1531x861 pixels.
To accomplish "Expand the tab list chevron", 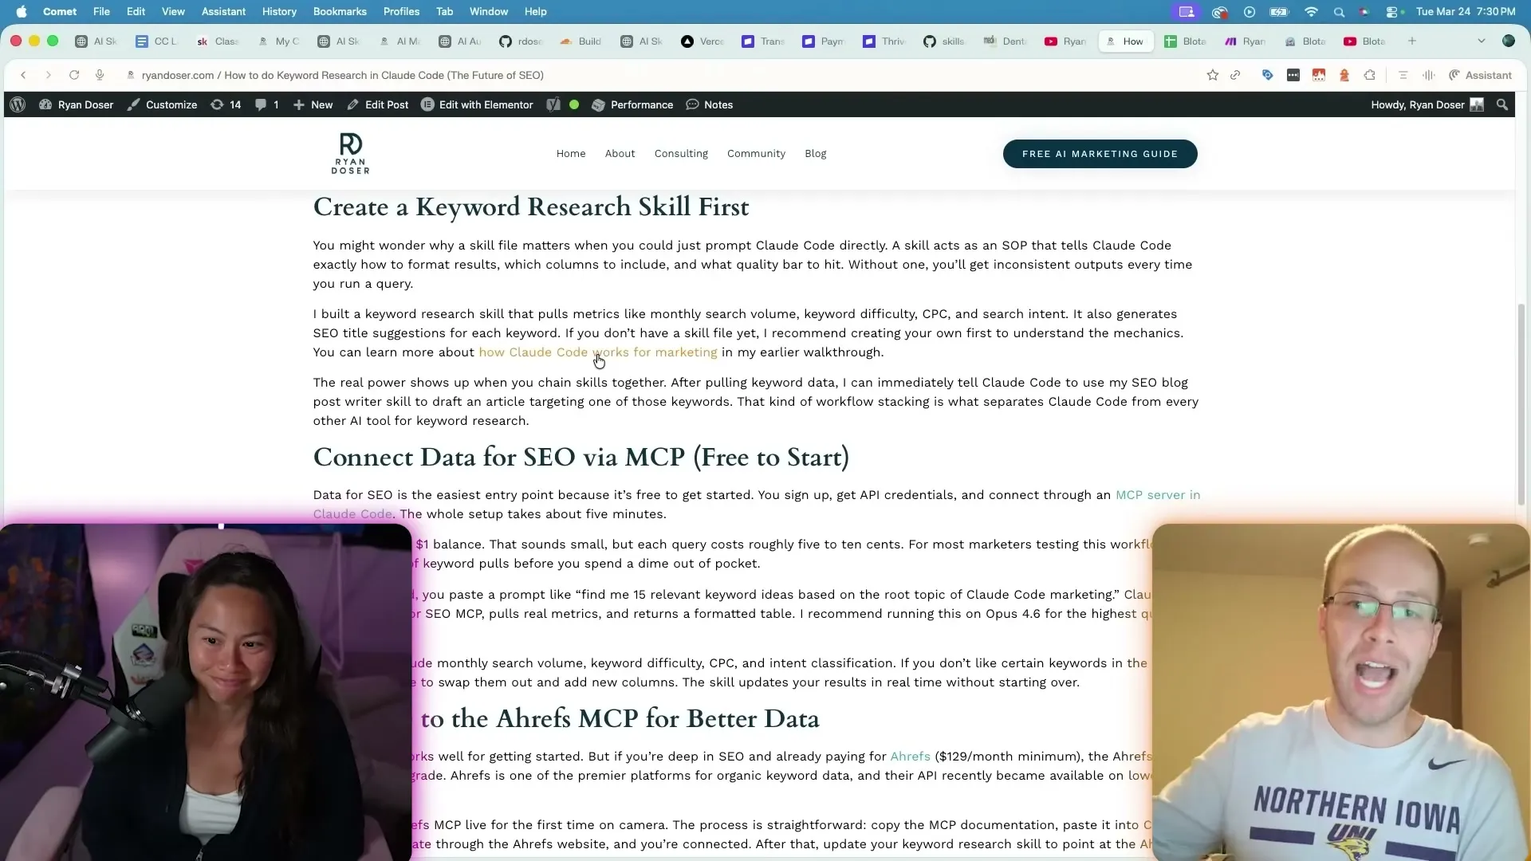I will [1482, 41].
